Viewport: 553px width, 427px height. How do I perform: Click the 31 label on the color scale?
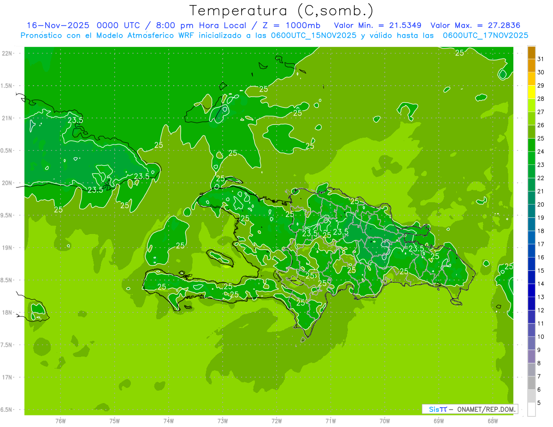click(541, 59)
